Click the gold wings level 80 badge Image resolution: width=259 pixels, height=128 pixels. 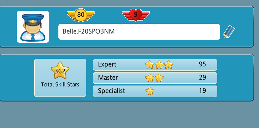click(x=81, y=15)
